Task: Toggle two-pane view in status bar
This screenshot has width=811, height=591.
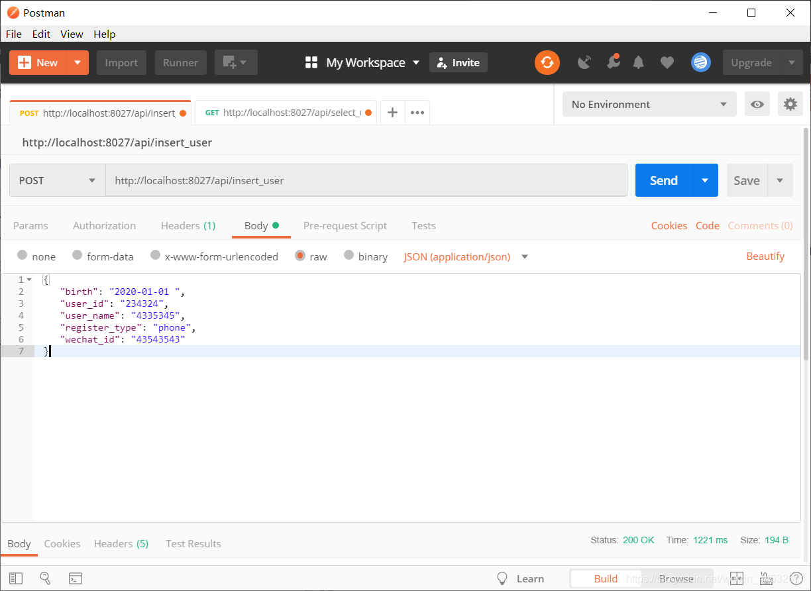Action: pyautogui.click(x=736, y=578)
